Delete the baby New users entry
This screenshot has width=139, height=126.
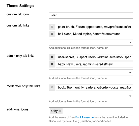tap(52, 64)
